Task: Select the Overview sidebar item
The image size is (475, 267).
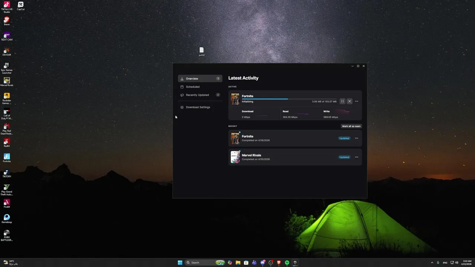Action: pos(200,79)
